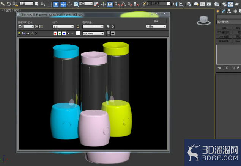Activate the Select and Move tool
241x166 pixels.
point(63,4)
